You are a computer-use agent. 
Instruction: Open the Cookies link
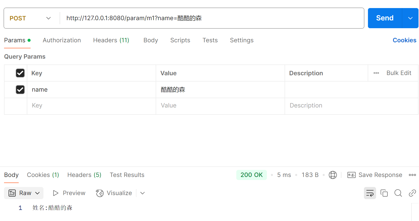tap(404, 40)
